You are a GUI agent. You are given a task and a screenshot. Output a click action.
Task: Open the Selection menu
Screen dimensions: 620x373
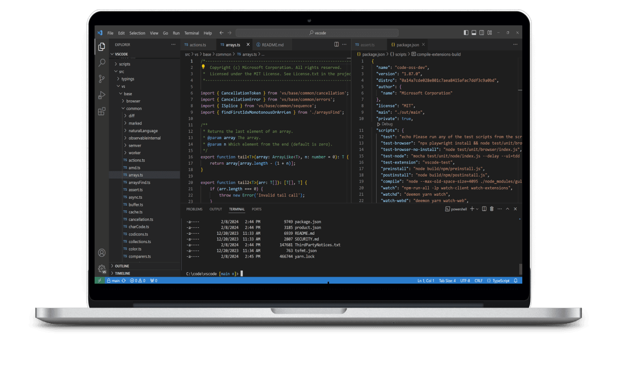137,33
